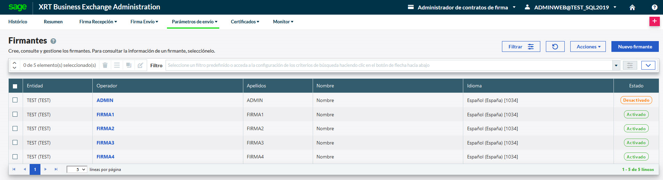The width and height of the screenshot is (663, 180).
Task: Open the Acciones dropdown
Action: coord(588,47)
